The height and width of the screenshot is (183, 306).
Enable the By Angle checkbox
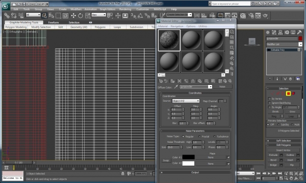269,107
